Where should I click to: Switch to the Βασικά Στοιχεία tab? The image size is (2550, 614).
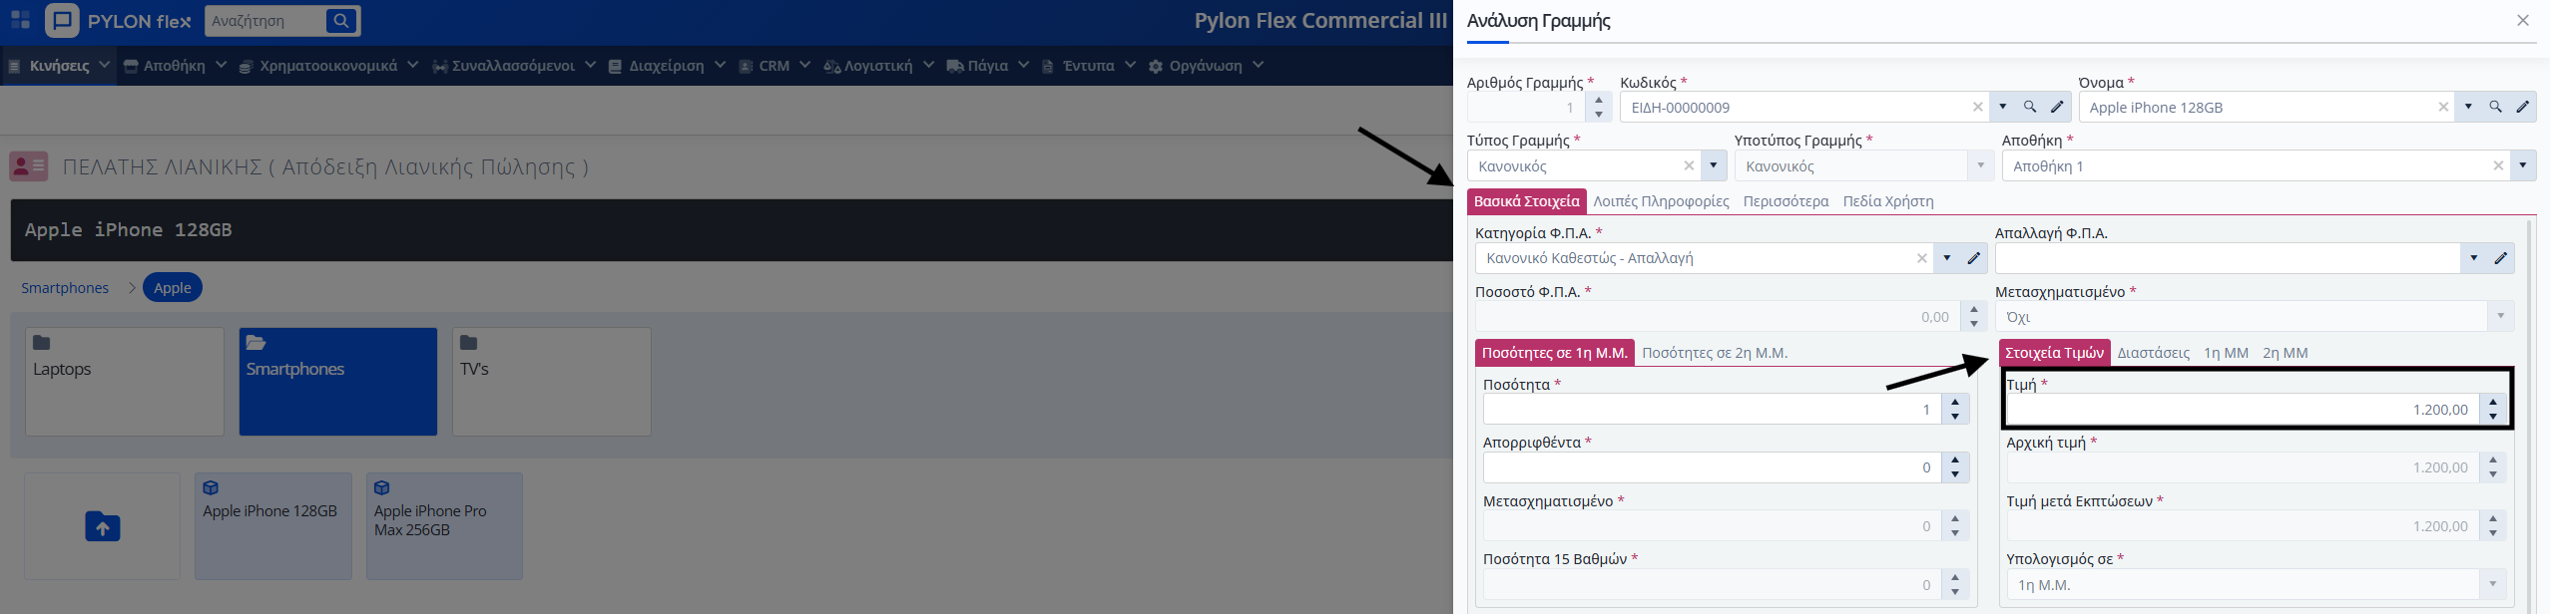click(1526, 201)
